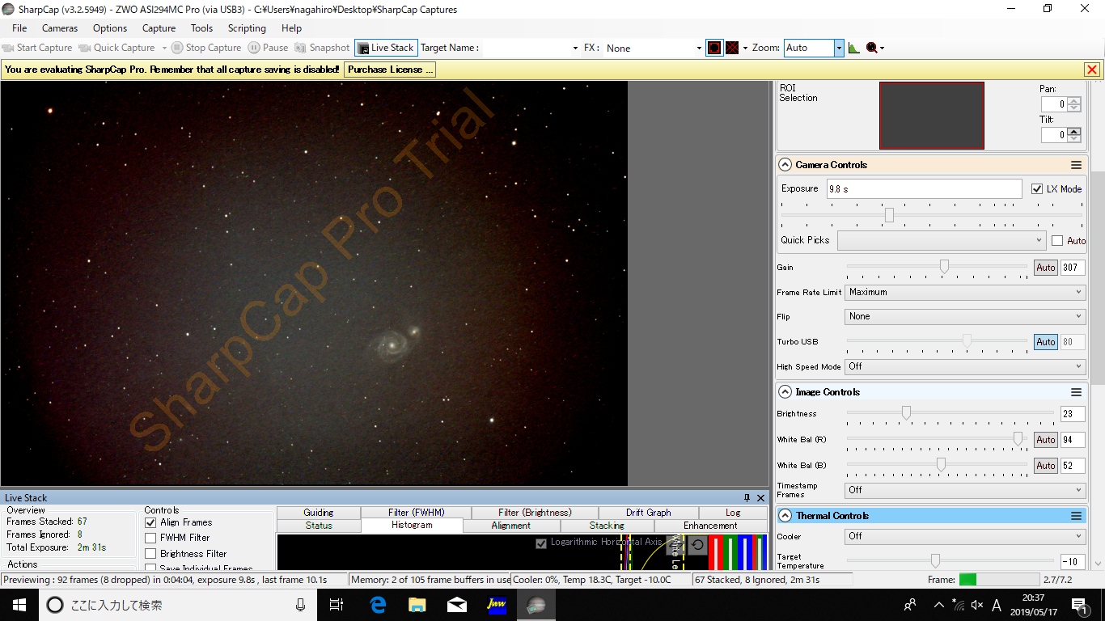Image resolution: width=1105 pixels, height=621 pixels.
Task: Switch to the Alignment tab
Action: click(511, 526)
